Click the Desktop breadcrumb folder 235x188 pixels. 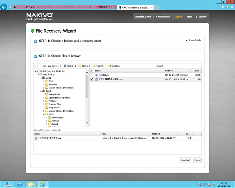(x=114, y=66)
